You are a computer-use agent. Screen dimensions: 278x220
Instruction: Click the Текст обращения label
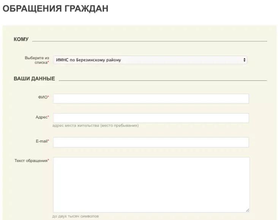30,161
